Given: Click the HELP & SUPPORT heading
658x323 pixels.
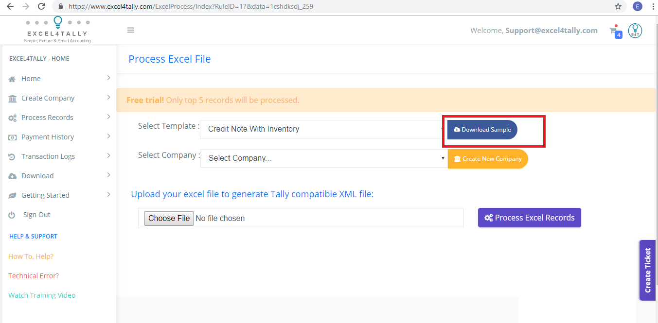Looking at the screenshot, I should [34, 237].
